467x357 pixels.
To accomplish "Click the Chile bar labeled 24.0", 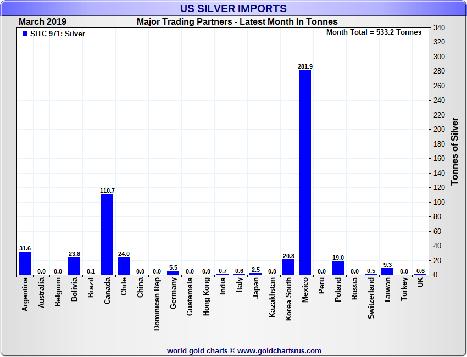I will pos(124,266).
